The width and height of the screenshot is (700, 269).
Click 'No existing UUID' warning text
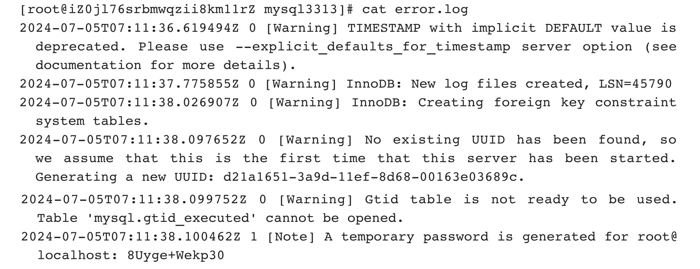pyautogui.click(x=435, y=140)
